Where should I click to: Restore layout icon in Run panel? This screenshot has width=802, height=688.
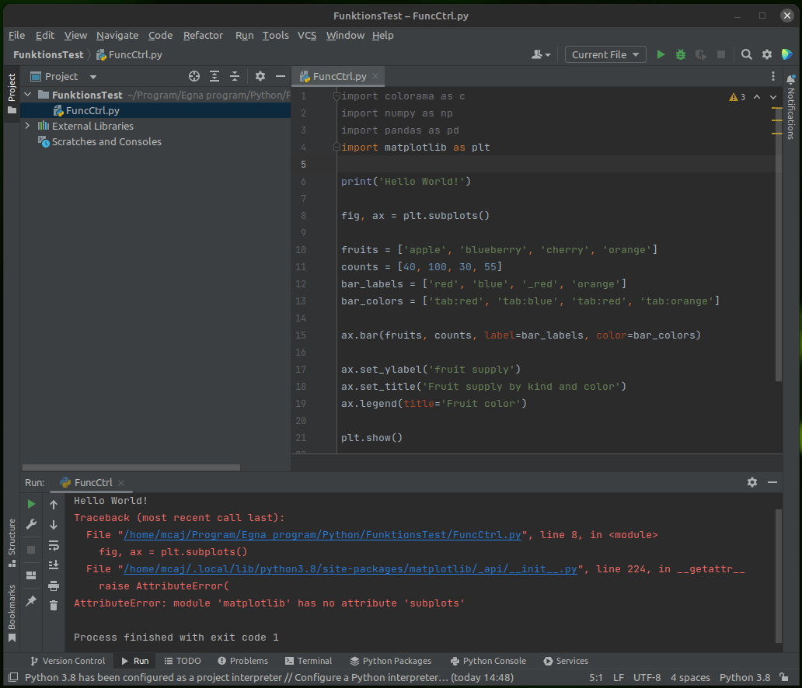tap(31, 575)
